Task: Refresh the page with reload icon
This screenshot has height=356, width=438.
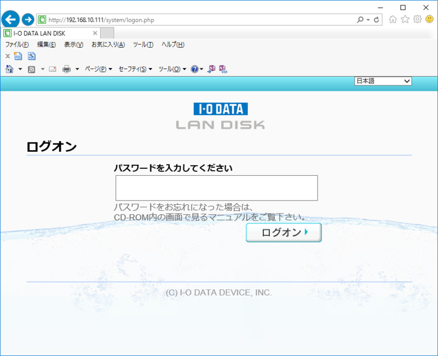Action: [x=377, y=20]
